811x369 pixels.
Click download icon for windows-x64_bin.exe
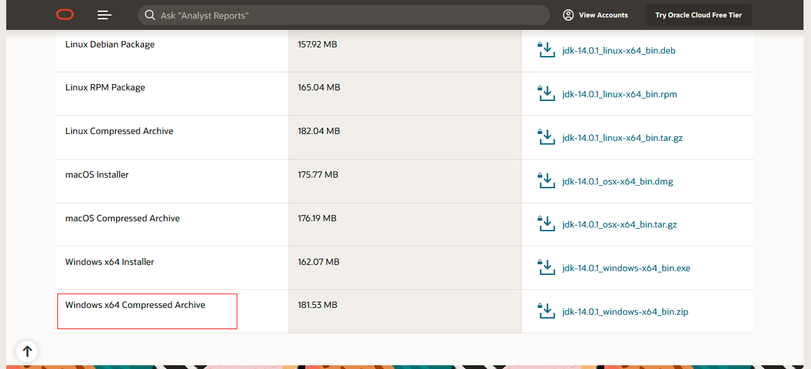[546, 267]
